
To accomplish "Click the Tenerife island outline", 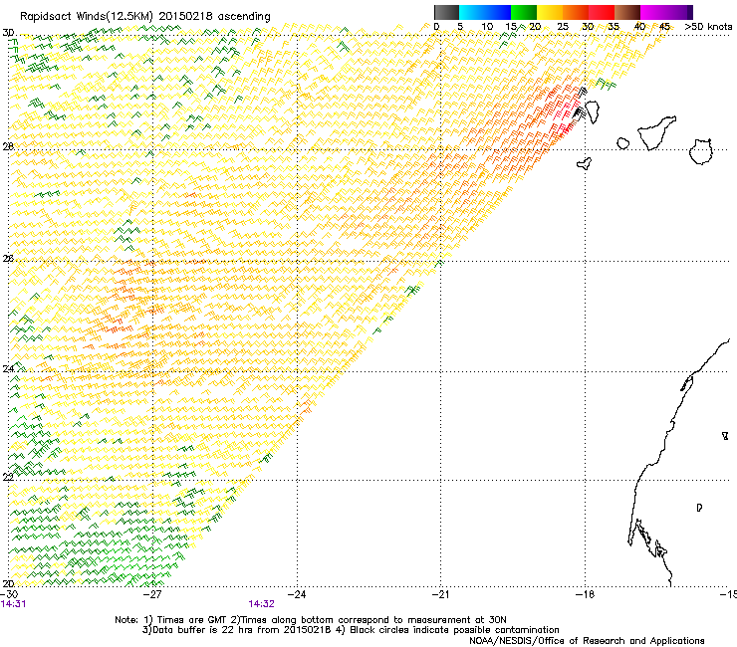I will (656, 132).
